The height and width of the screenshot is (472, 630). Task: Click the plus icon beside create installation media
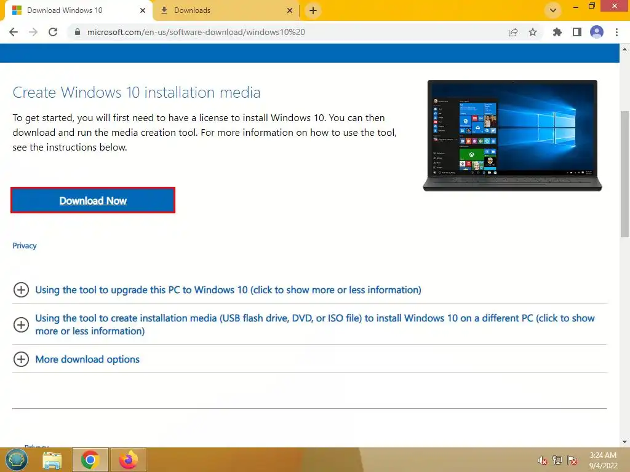coord(21,324)
